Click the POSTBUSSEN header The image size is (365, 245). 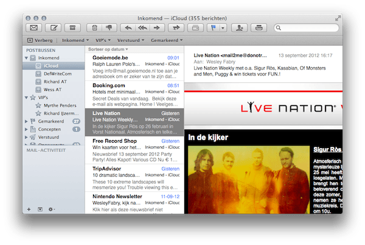(41, 51)
